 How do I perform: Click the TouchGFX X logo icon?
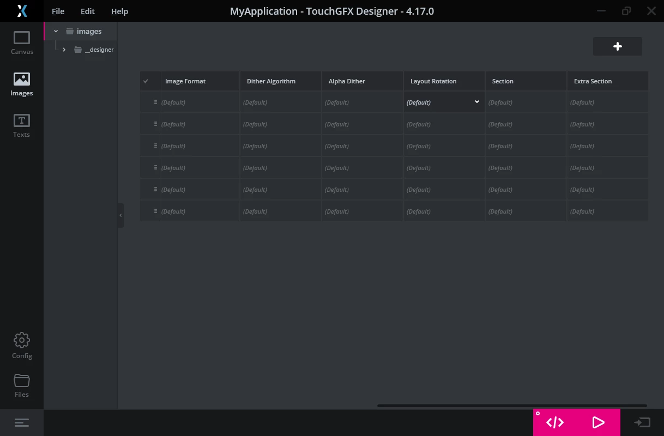click(x=22, y=11)
